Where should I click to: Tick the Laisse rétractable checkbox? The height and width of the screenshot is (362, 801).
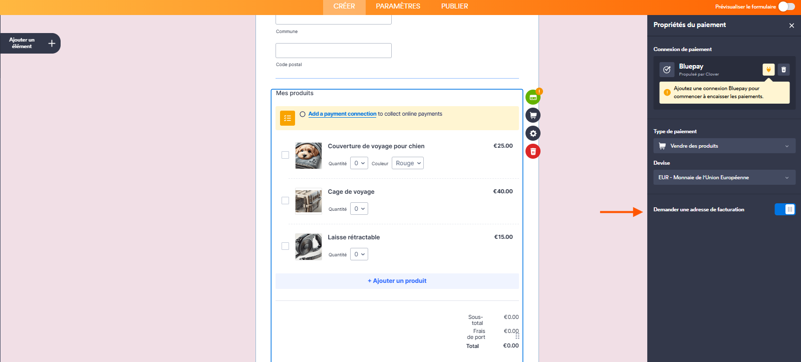(x=285, y=246)
